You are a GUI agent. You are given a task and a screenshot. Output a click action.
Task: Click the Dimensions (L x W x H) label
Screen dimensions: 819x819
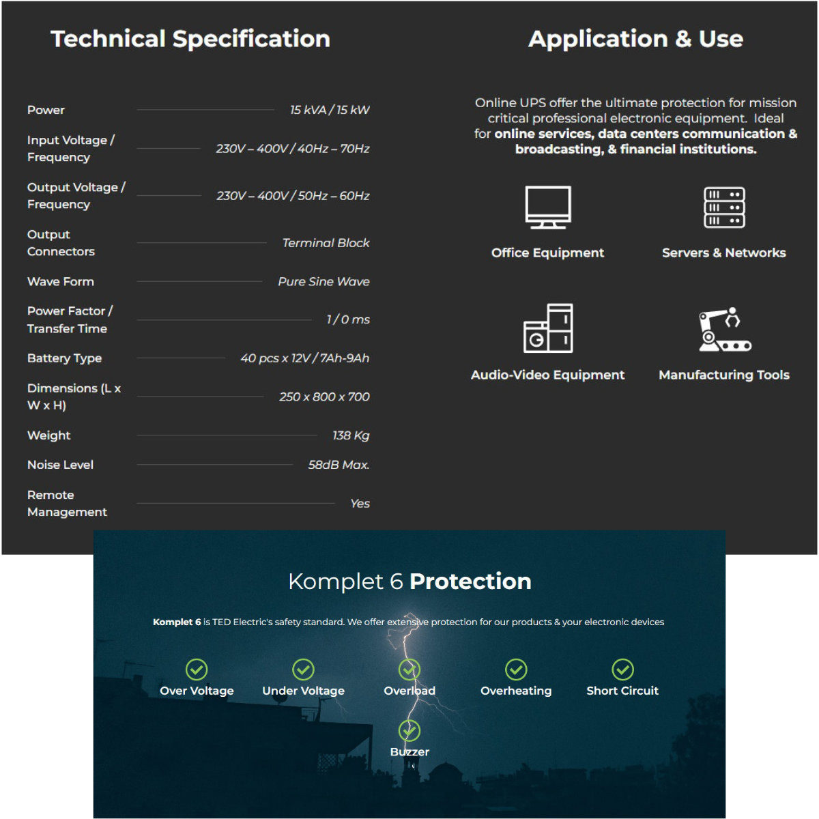74,397
